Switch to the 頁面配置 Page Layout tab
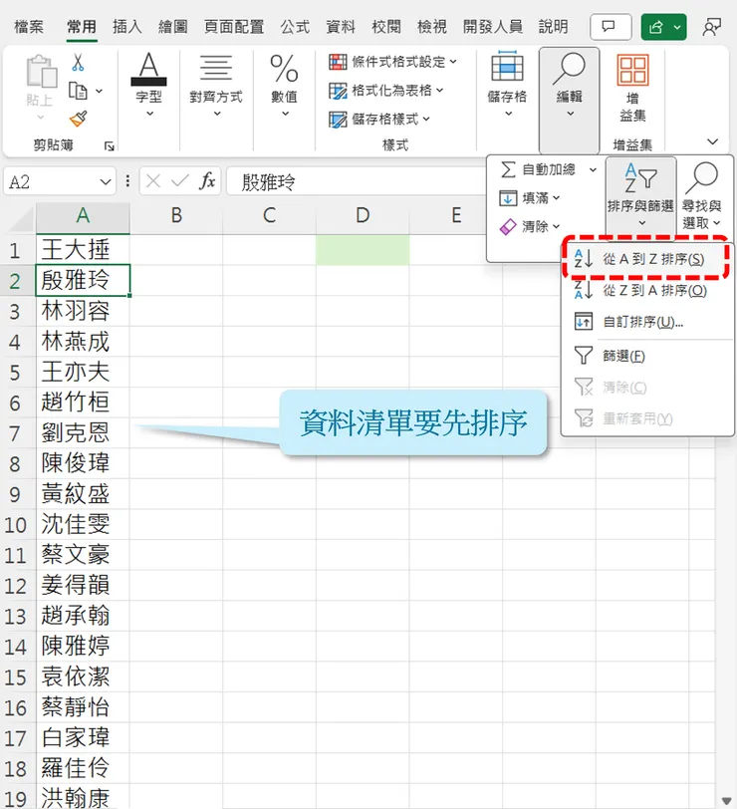The height and width of the screenshot is (809, 737). (x=234, y=27)
